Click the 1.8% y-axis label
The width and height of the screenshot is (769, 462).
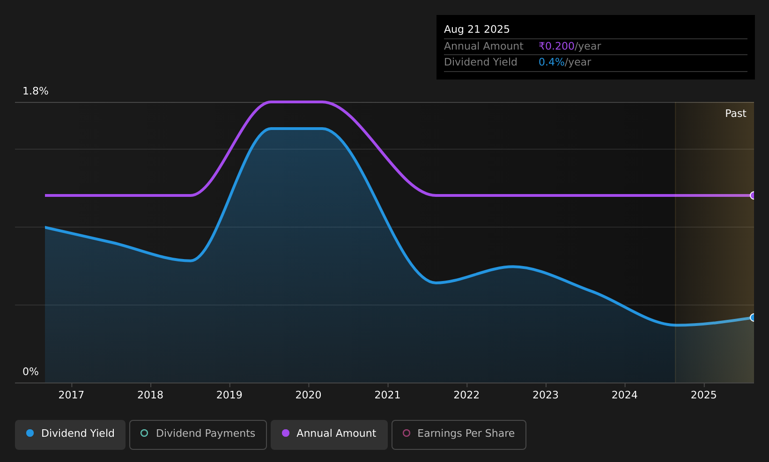pyautogui.click(x=36, y=91)
